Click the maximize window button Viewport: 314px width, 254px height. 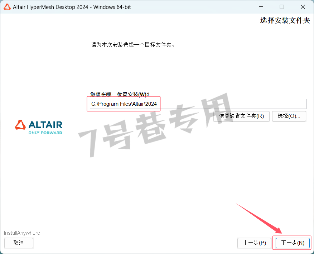[282, 7]
